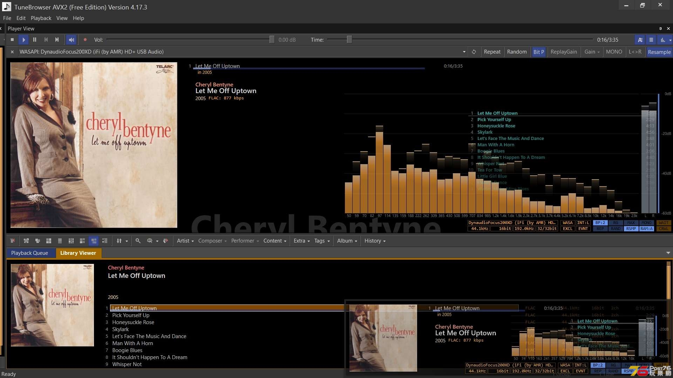Stop playback with the stop button
Viewport: 673px width, 378px height.
12,40
